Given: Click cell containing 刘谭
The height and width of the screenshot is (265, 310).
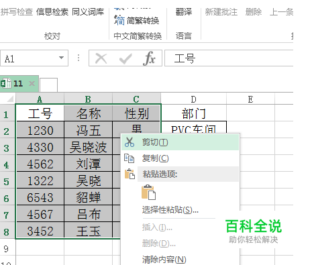Looking at the screenshot, I should 88,164.
